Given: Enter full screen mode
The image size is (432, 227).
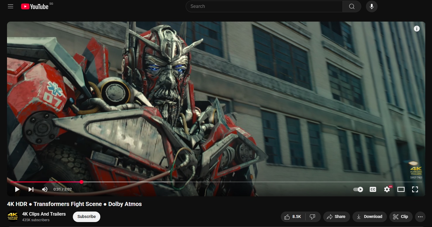Looking at the screenshot, I should (415, 189).
